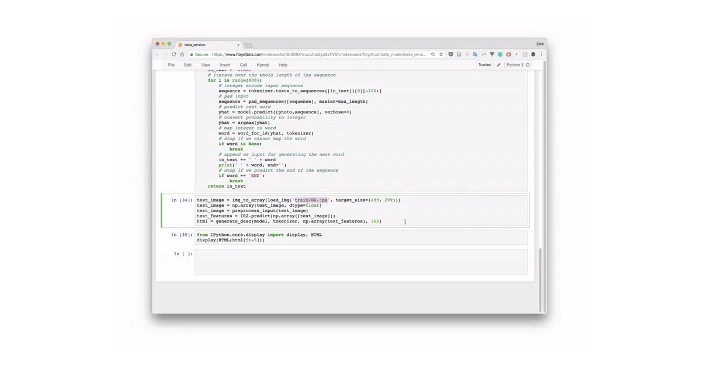Viewport: 701px width, 368px height.
Task: Go to the browser home page
Action: [182, 54]
